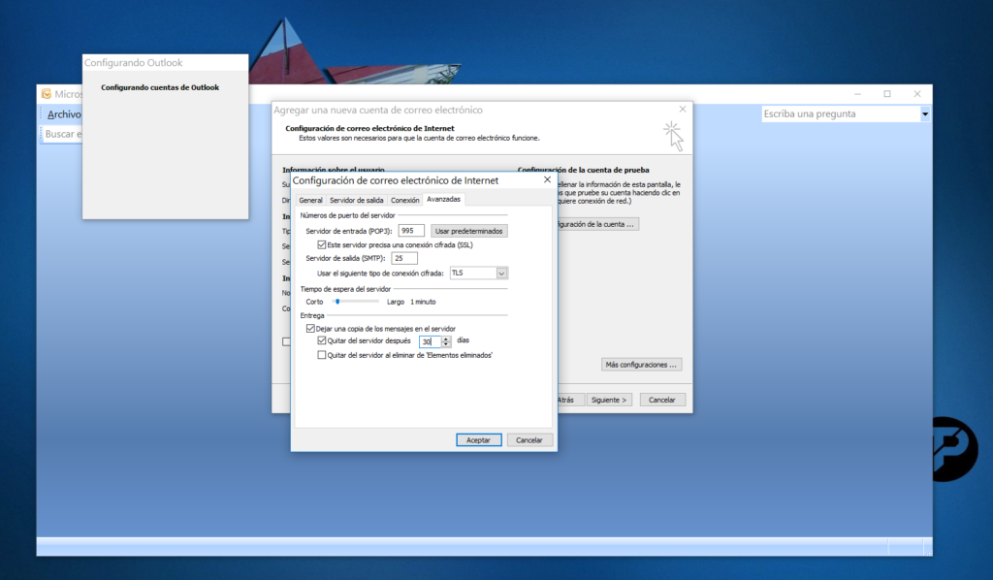Select the Conexión tab
993x580 pixels.
[x=404, y=200]
